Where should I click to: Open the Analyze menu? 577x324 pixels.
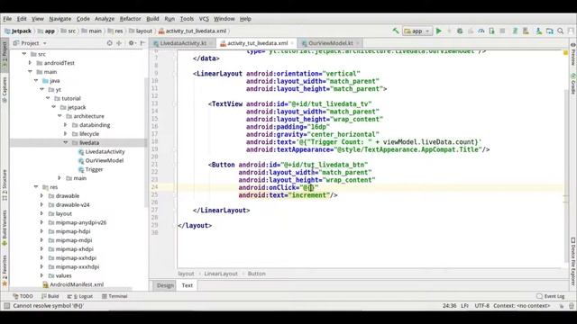pos(105,19)
